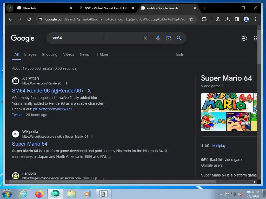This screenshot has width=266, height=199.
Task: Start voice search with the microphone
Action: coord(158,38)
